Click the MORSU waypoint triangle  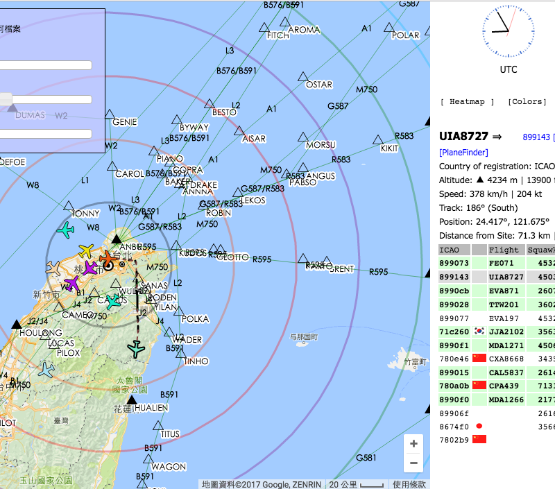(303, 137)
